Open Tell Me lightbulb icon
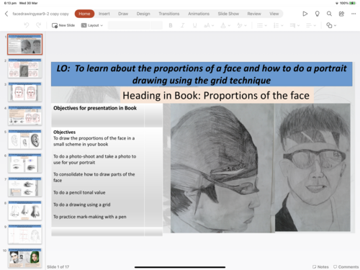 (317, 14)
